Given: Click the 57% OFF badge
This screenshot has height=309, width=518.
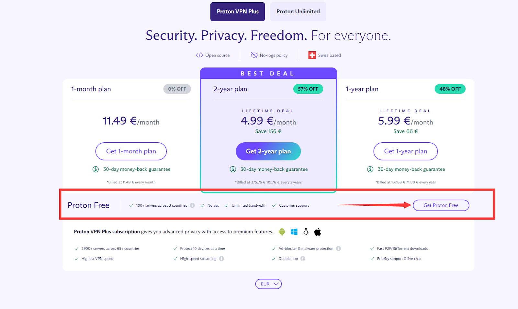Looking at the screenshot, I should (308, 89).
